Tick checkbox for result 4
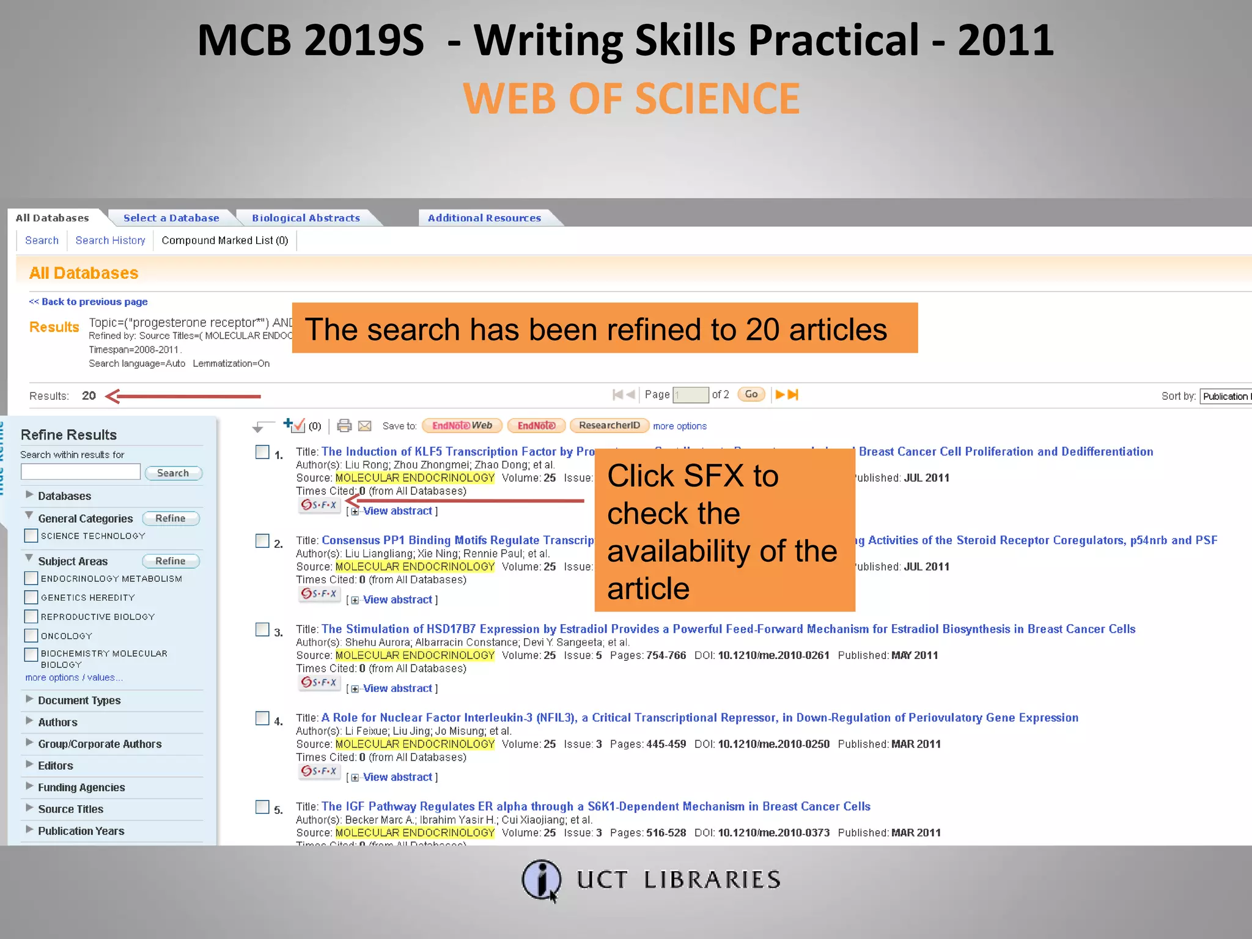The image size is (1252, 939). [262, 718]
